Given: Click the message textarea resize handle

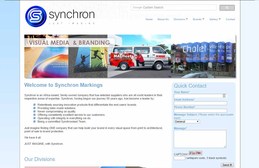Looking at the screenshot, I should click(225, 147).
